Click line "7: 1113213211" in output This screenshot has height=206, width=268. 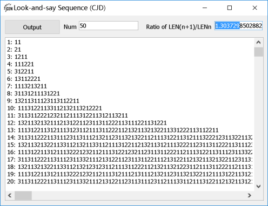click(x=27, y=86)
